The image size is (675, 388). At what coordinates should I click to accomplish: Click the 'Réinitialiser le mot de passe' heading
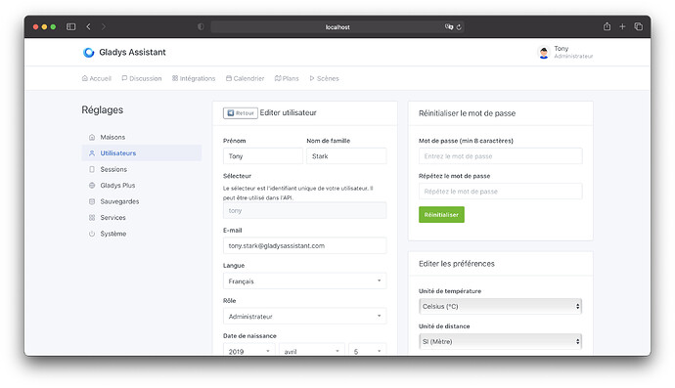click(467, 113)
